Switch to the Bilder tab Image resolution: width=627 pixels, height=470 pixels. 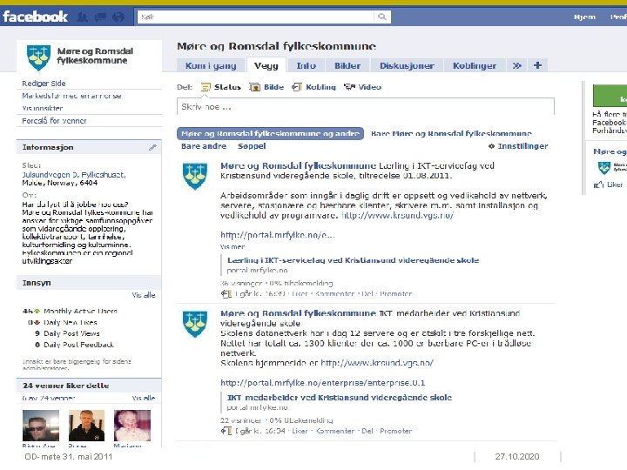coord(347,65)
